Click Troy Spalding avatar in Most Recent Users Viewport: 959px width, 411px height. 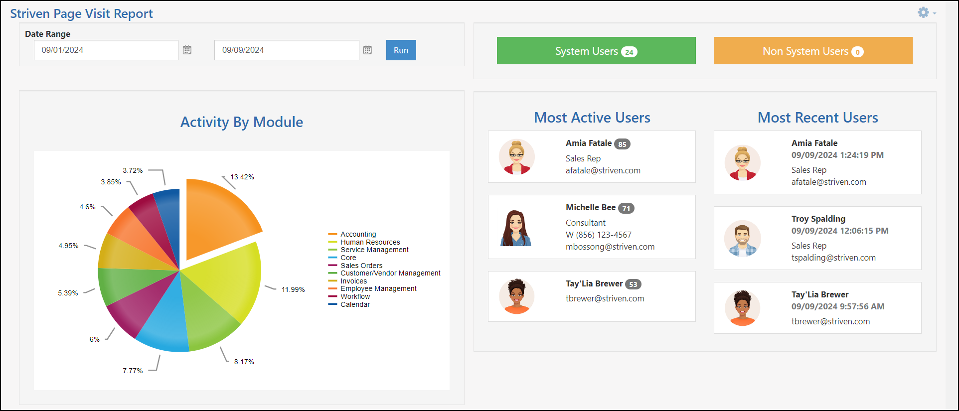tap(743, 239)
